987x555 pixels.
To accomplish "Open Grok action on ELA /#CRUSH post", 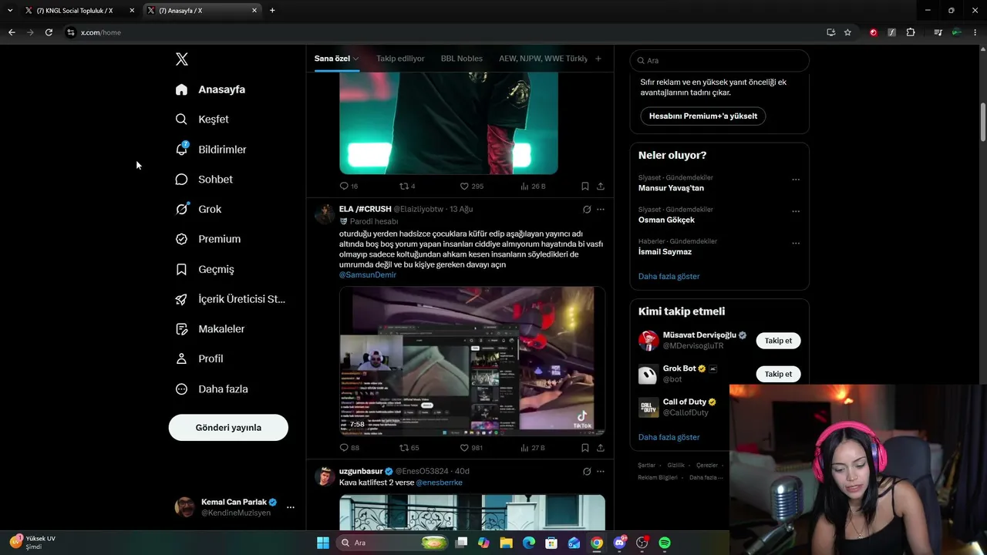I will pos(587,209).
